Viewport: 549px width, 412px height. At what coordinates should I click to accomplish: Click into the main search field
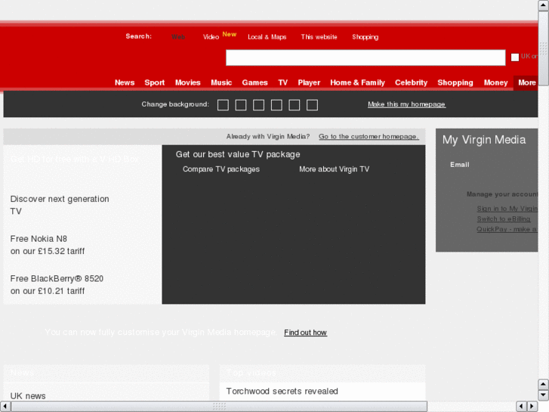point(365,57)
